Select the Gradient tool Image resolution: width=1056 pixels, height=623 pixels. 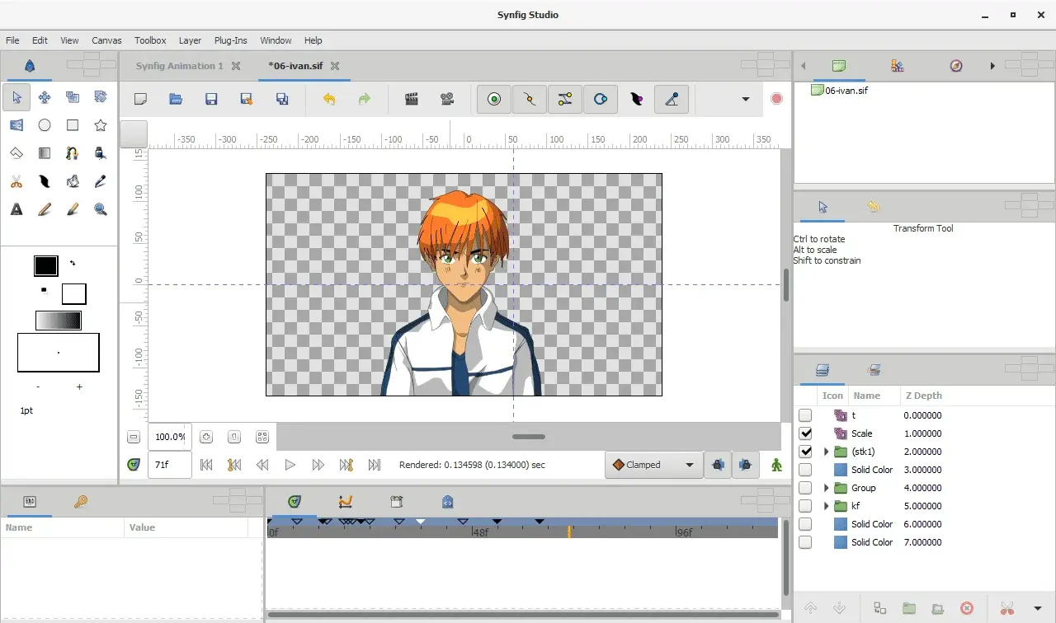coord(45,153)
